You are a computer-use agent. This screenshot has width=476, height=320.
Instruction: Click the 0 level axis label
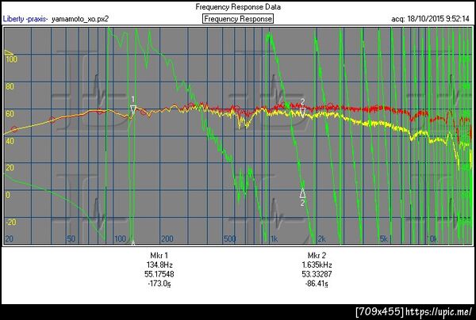click(8, 195)
